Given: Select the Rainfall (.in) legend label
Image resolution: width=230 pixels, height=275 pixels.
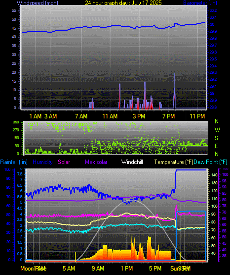Looking at the screenshot, I should pyautogui.click(x=14, y=162).
